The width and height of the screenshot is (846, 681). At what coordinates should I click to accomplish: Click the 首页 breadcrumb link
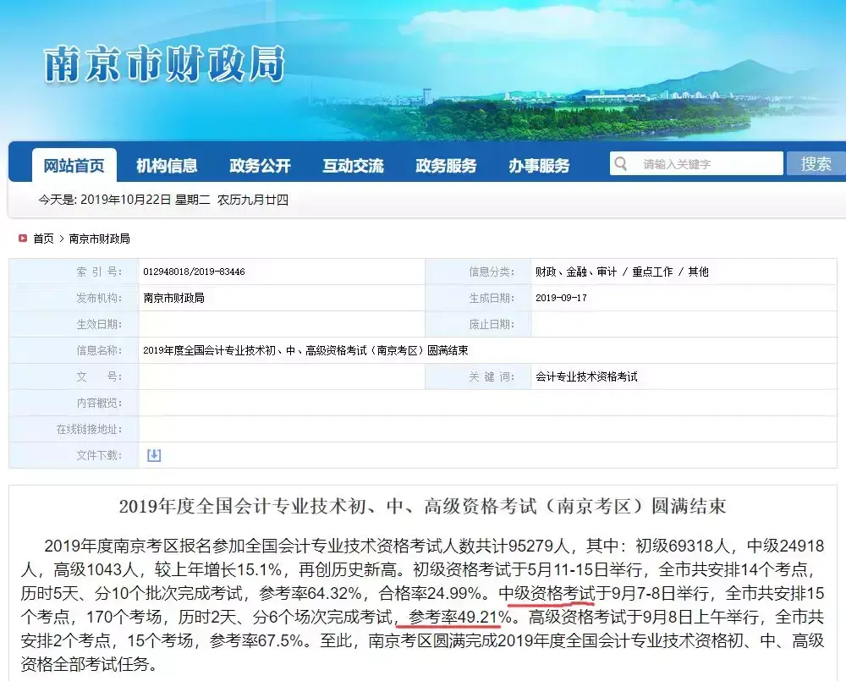(44, 239)
